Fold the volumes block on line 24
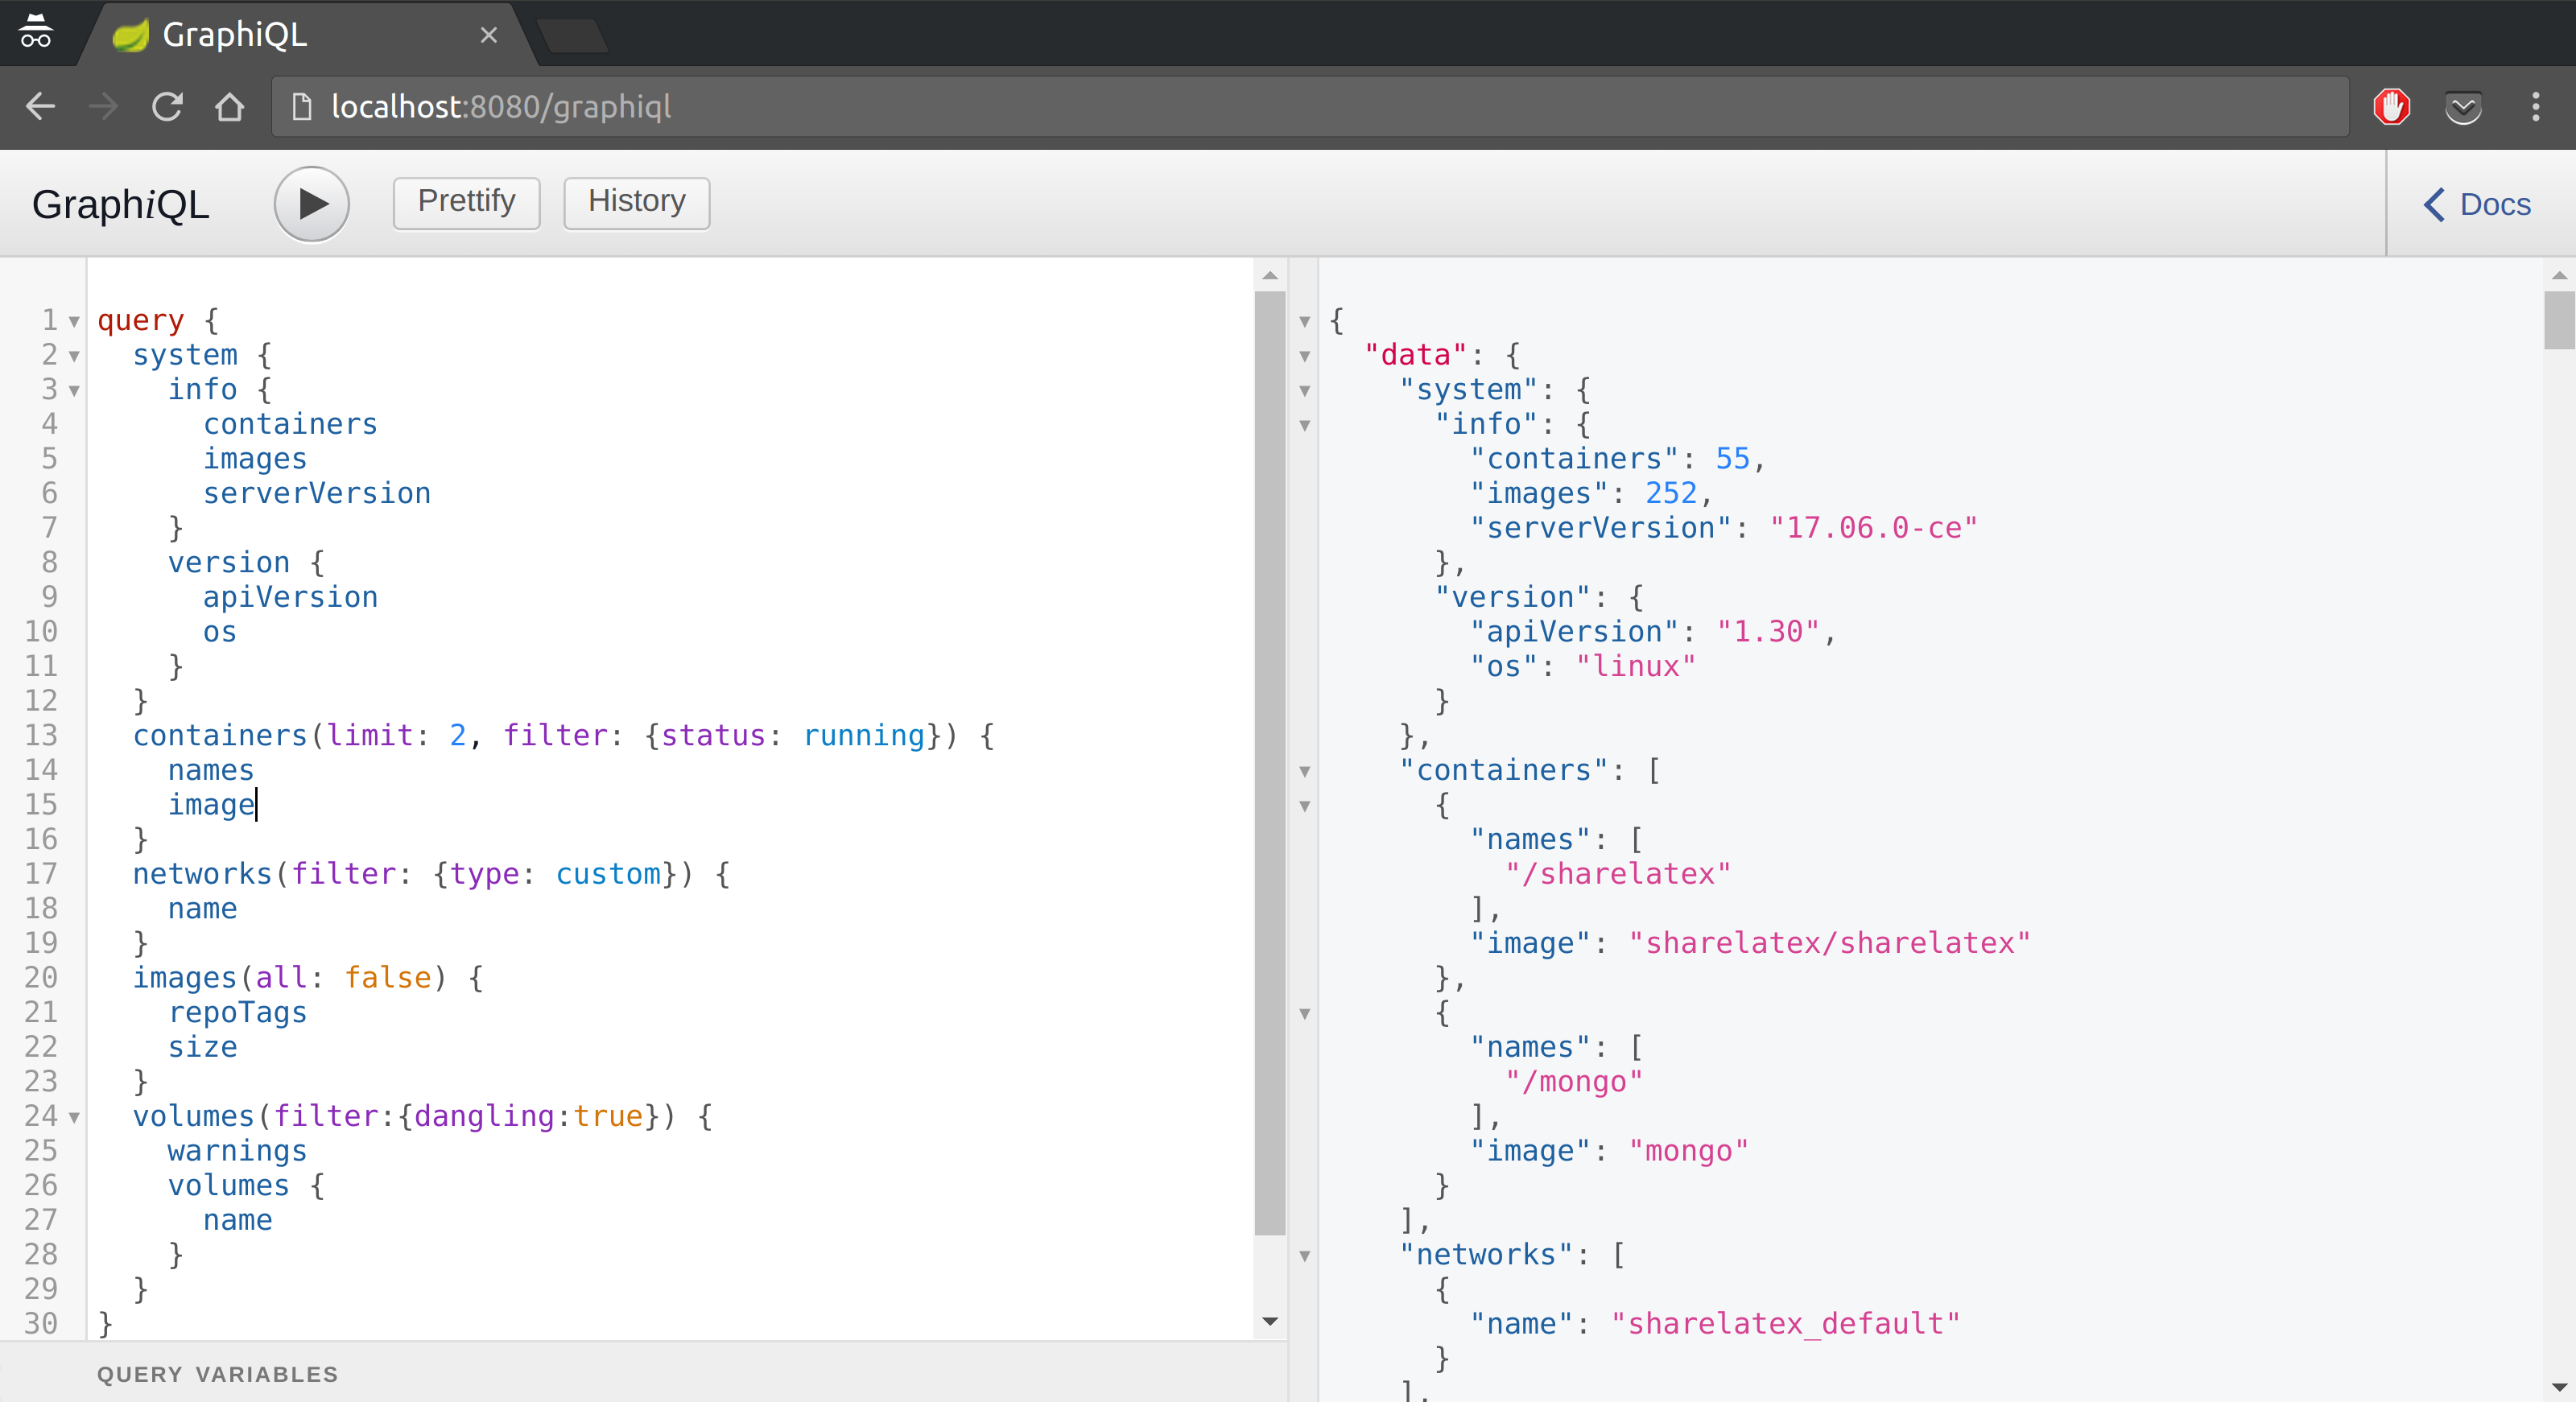The width and height of the screenshot is (2576, 1402). (x=74, y=1118)
